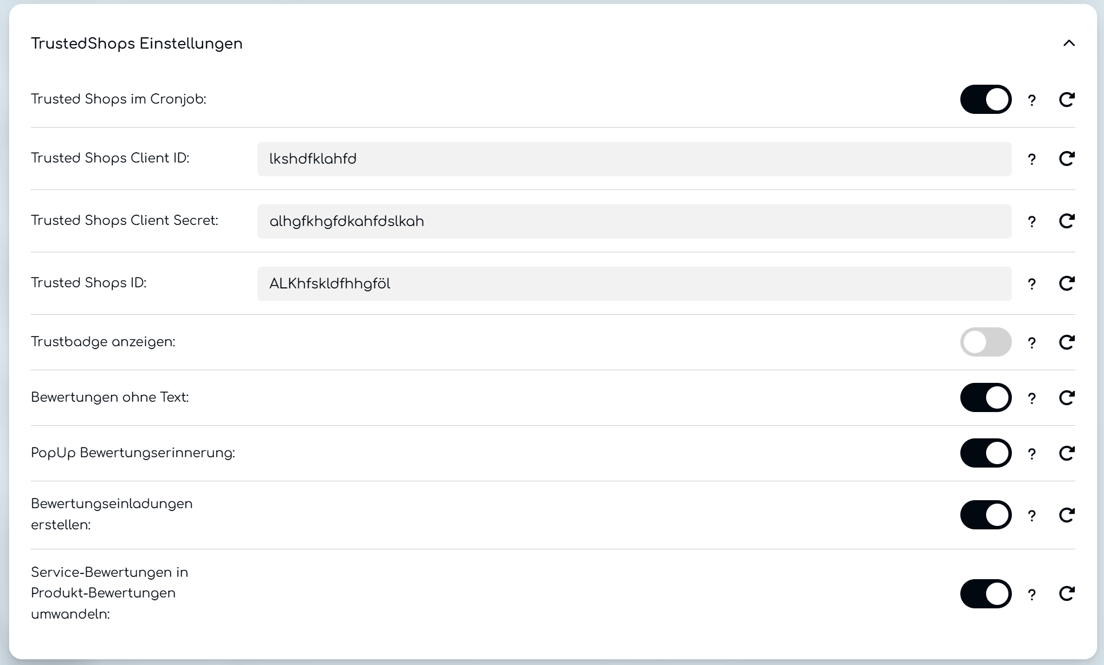Open help for Trusted Shops Client ID
The width and height of the screenshot is (1104, 665).
click(x=1031, y=159)
